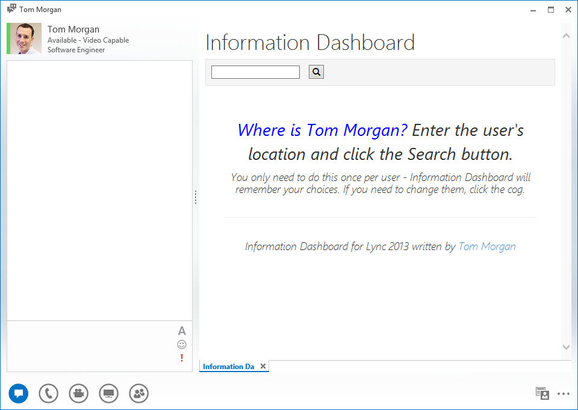This screenshot has height=410, width=578.
Task: Click the Lync conversation window icon
Action: 12,9
